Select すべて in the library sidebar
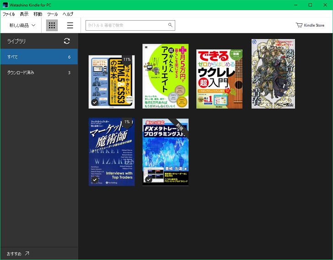The height and width of the screenshot is (260, 333). tap(39, 57)
